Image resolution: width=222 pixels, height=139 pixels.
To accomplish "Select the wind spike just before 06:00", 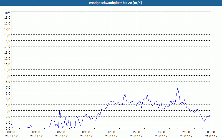I will [60, 109].
